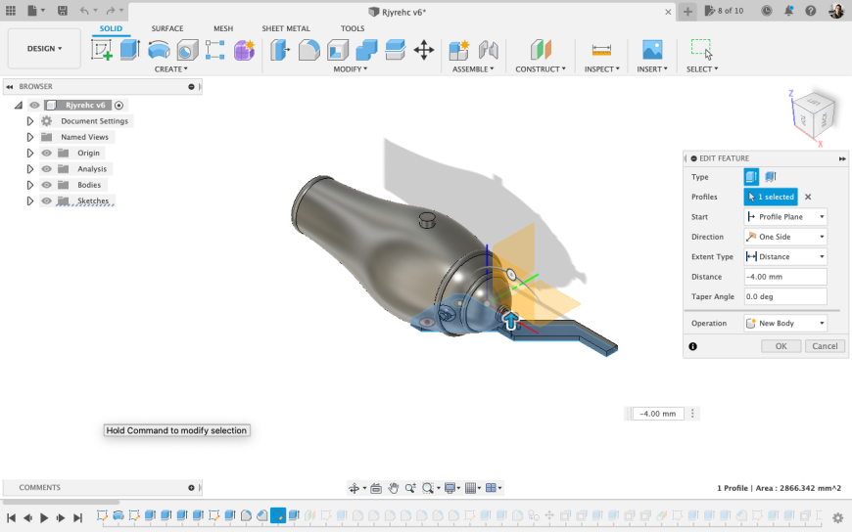Click Cancel in Edit Feature dialog
Screen dimensions: 852x532
[825, 346]
